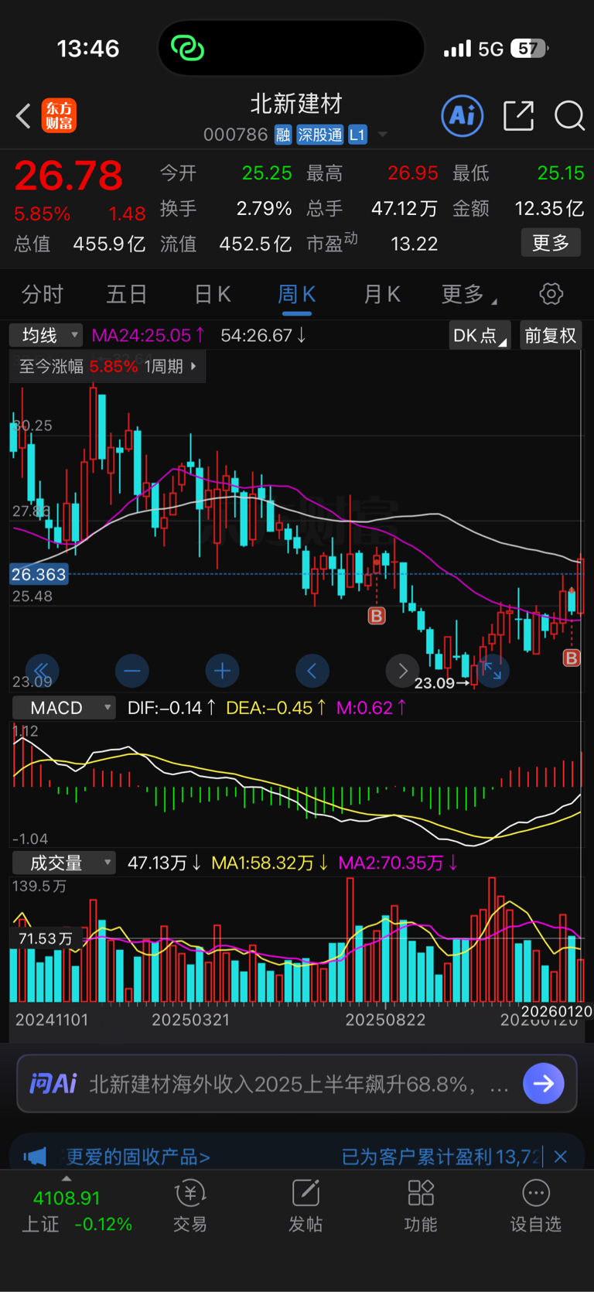Switch to 日K tab
Image resolution: width=594 pixels, height=1292 pixels.
tap(212, 294)
